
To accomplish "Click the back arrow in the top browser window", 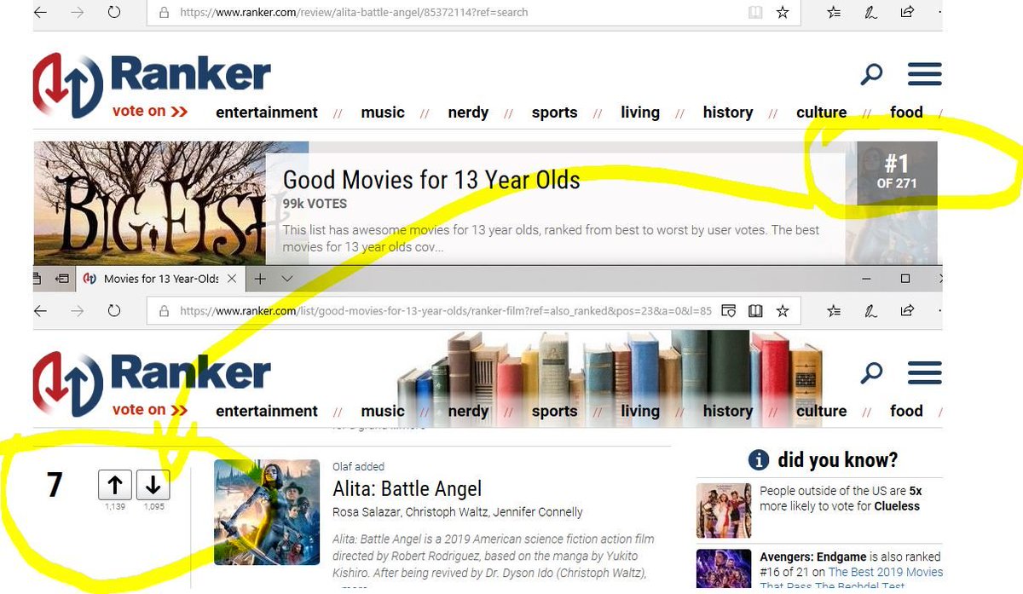I will point(39,13).
